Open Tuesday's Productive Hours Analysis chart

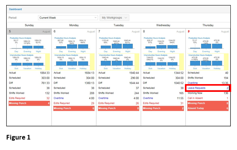pyautogui.click(x=117, y=45)
